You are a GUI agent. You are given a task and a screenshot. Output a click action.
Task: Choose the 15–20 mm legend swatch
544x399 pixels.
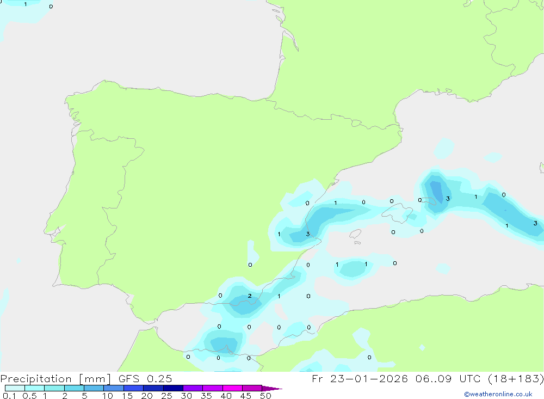click(x=134, y=388)
